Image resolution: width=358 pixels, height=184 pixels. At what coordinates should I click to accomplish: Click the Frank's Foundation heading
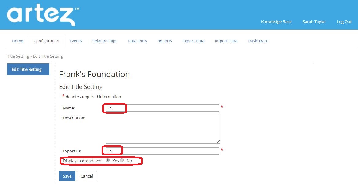94,74
